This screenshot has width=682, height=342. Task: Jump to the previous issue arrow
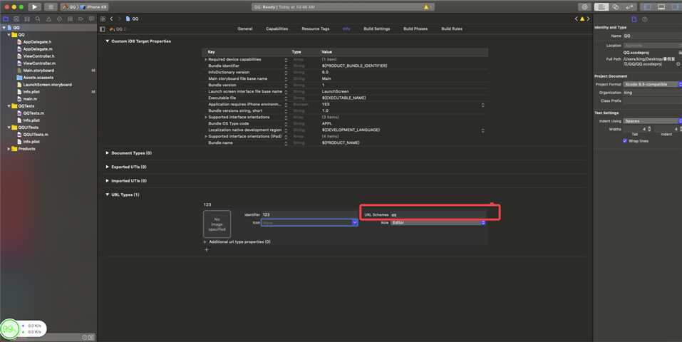(577, 19)
